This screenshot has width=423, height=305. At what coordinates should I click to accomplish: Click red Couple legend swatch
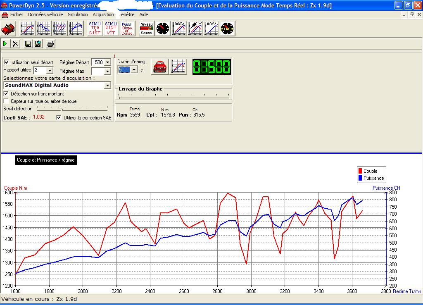(x=360, y=171)
